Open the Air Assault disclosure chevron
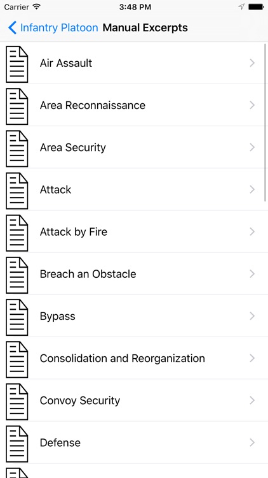Viewport: 268px width, 478px height. (x=252, y=63)
